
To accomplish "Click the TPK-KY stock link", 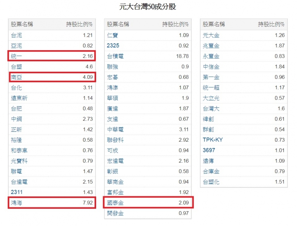I will pyautogui.click(x=213, y=140).
